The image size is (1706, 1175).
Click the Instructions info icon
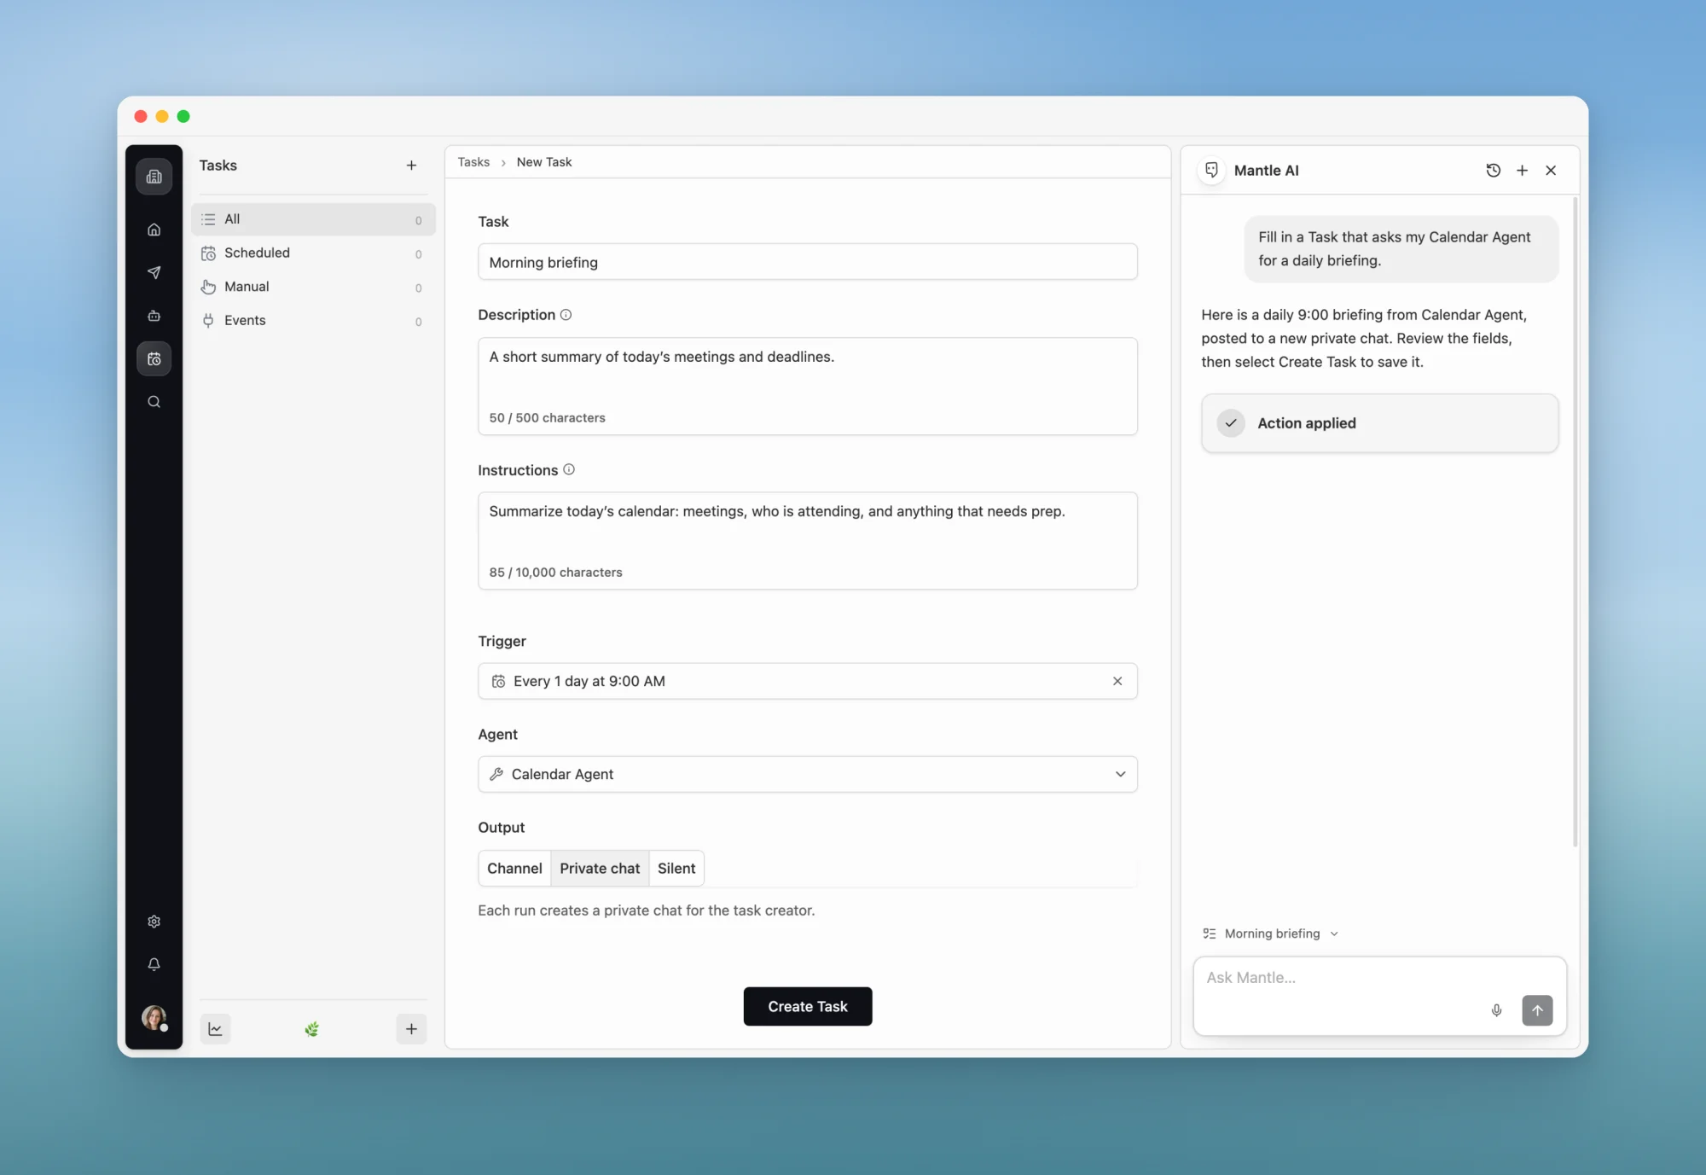pyautogui.click(x=569, y=469)
